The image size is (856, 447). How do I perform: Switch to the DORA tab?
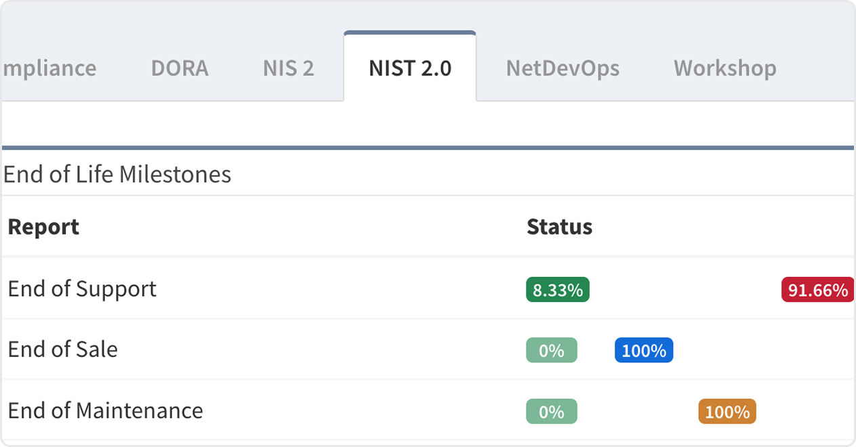[x=180, y=68]
